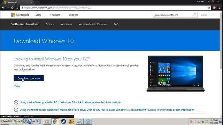Click the Download tool now button
Image resolution: width=223 pixels, height=125 pixels.
tap(29, 78)
